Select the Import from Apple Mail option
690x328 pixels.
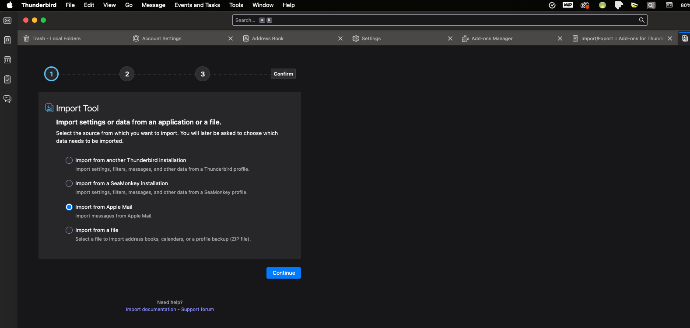click(x=69, y=207)
